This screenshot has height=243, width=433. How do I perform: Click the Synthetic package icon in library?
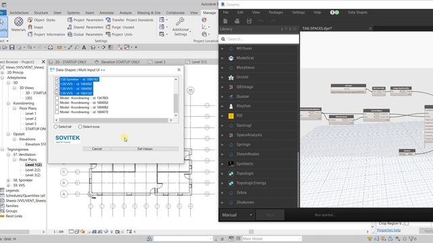pos(231,163)
